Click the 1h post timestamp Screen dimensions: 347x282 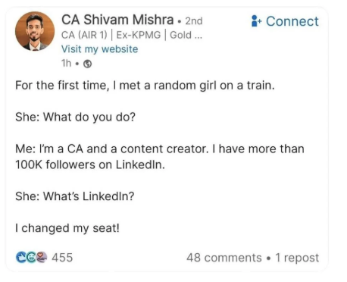[66, 63]
